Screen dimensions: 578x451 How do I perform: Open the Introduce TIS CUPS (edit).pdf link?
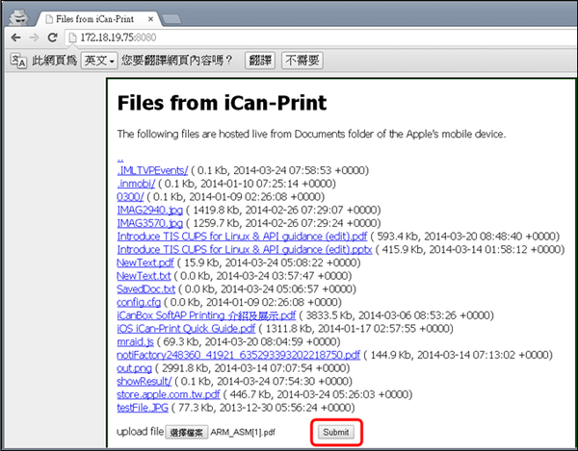(242, 237)
